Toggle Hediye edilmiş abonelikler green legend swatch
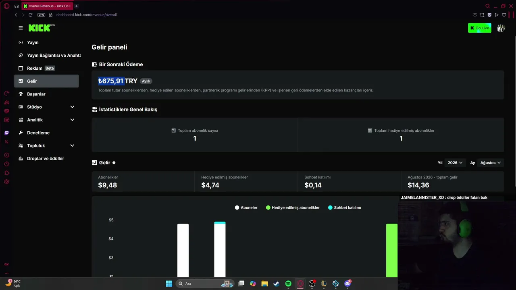This screenshot has height=290, width=516. tap(268, 208)
